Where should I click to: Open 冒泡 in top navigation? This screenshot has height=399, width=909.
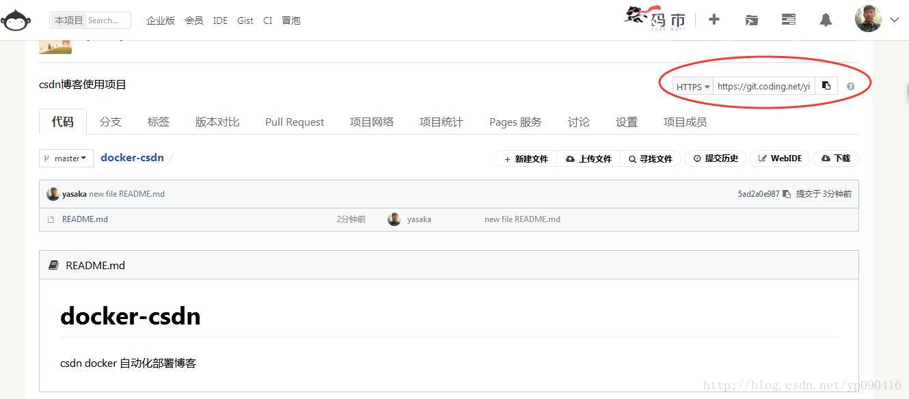[x=291, y=20]
